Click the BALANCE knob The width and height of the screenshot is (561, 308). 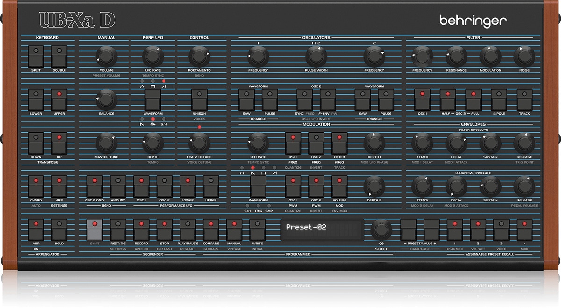(x=107, y=99)
